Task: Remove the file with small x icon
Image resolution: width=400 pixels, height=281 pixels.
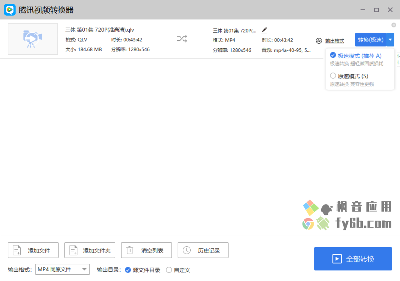Action: point(394,25)
